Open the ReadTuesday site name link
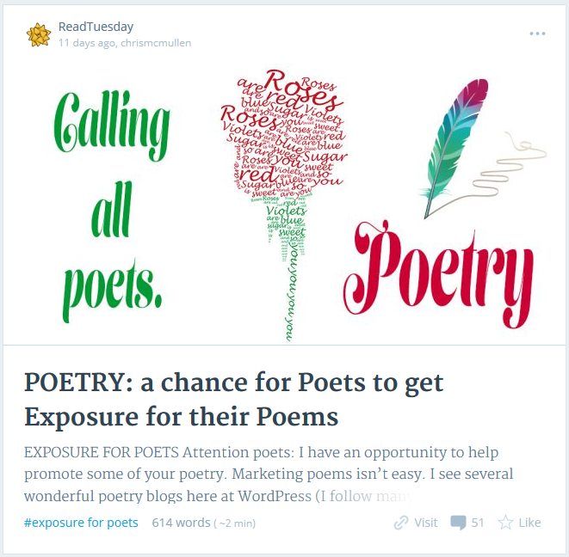The height and width of the screenshot is (557, 569). coord(96,27)
